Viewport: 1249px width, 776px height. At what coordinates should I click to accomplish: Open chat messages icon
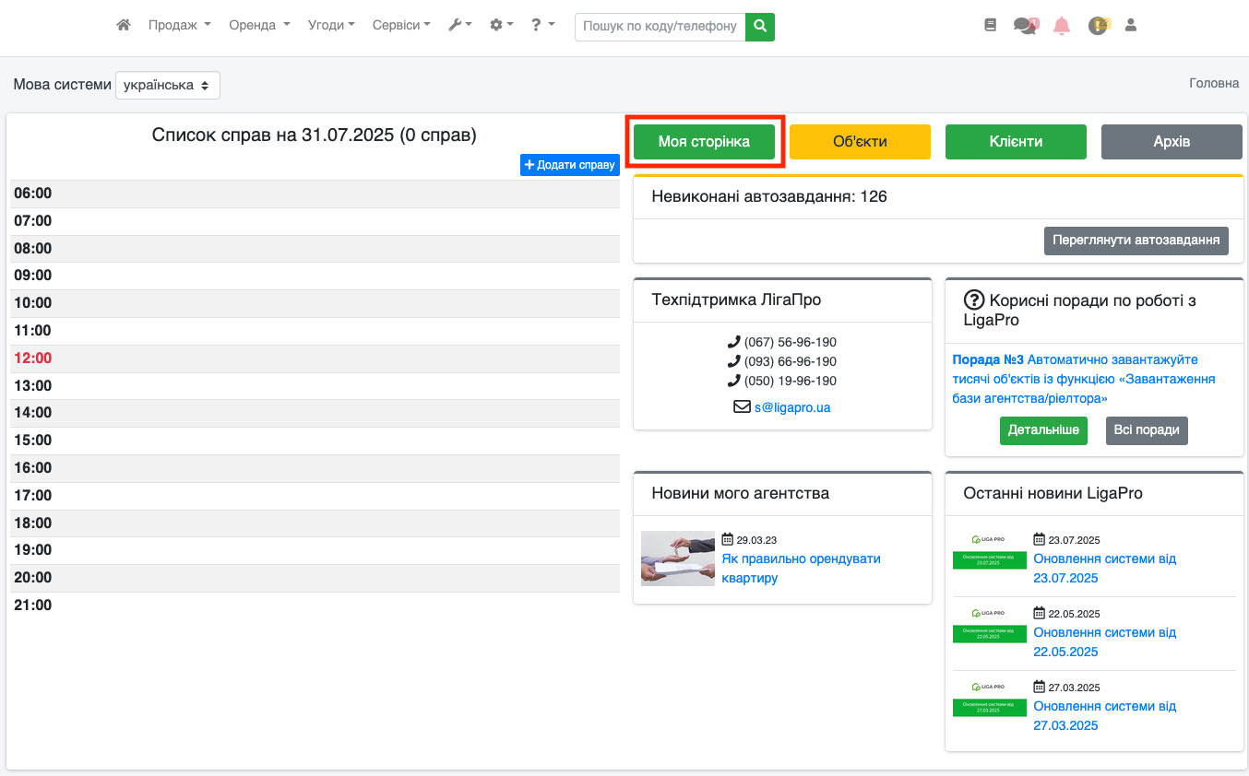1025,26
